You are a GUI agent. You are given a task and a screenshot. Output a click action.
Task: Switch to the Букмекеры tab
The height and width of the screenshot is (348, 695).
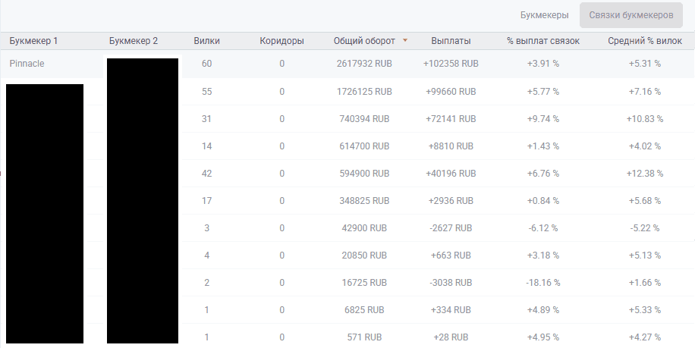(544, 15)
